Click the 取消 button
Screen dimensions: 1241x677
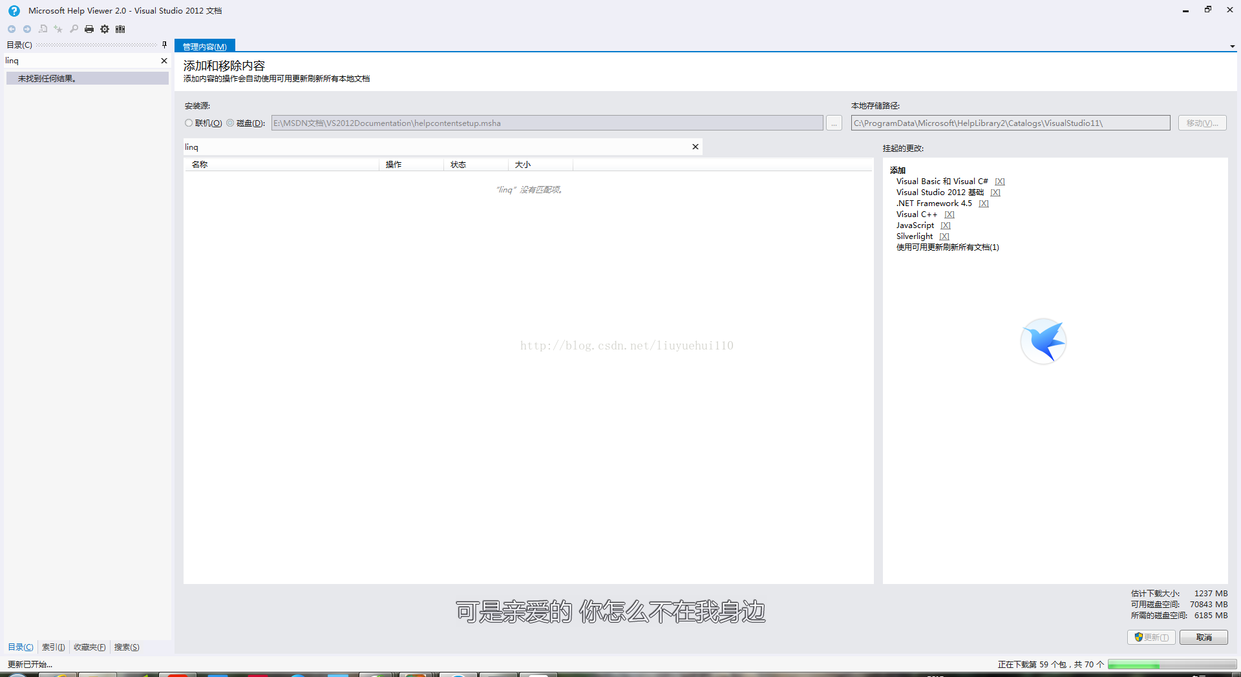(1204, 637)
